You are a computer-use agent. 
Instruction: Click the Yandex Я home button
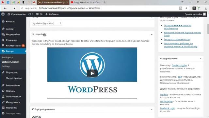coord(14,8)
